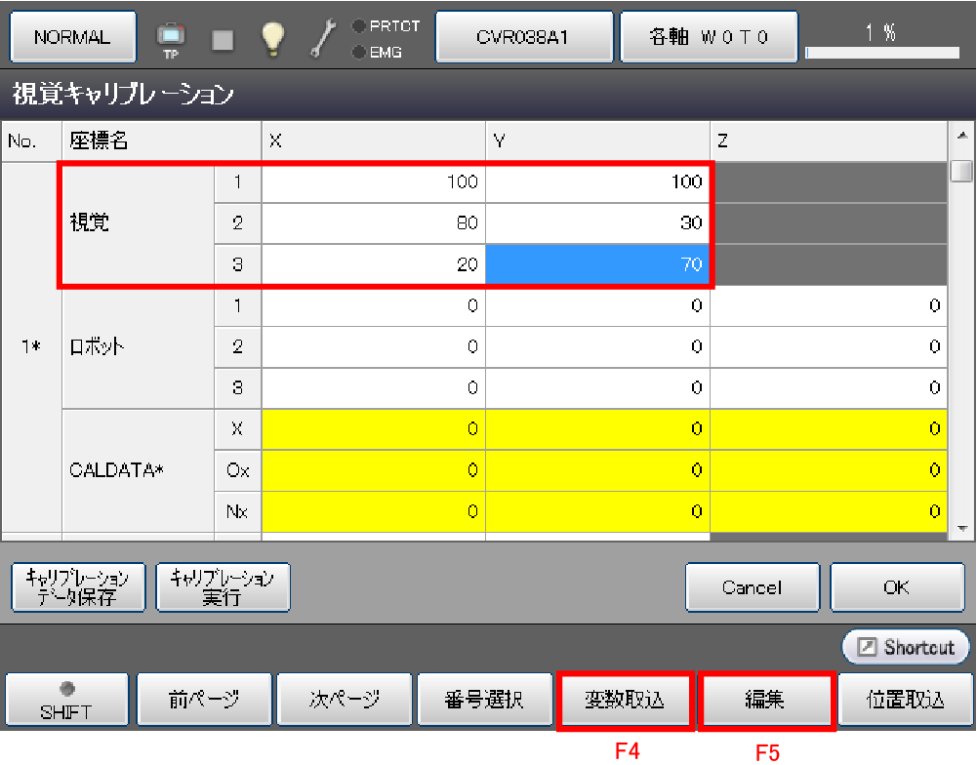Click the EMG indicator lamp

point(359,52)
